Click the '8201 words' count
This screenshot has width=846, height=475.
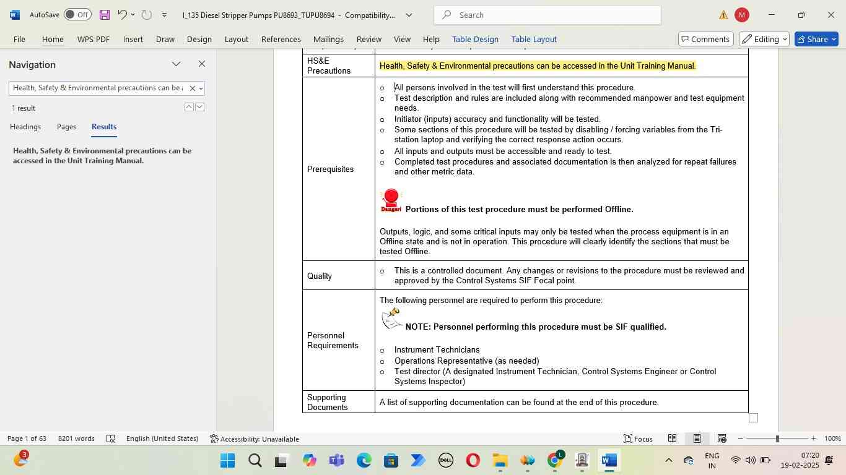76,439
